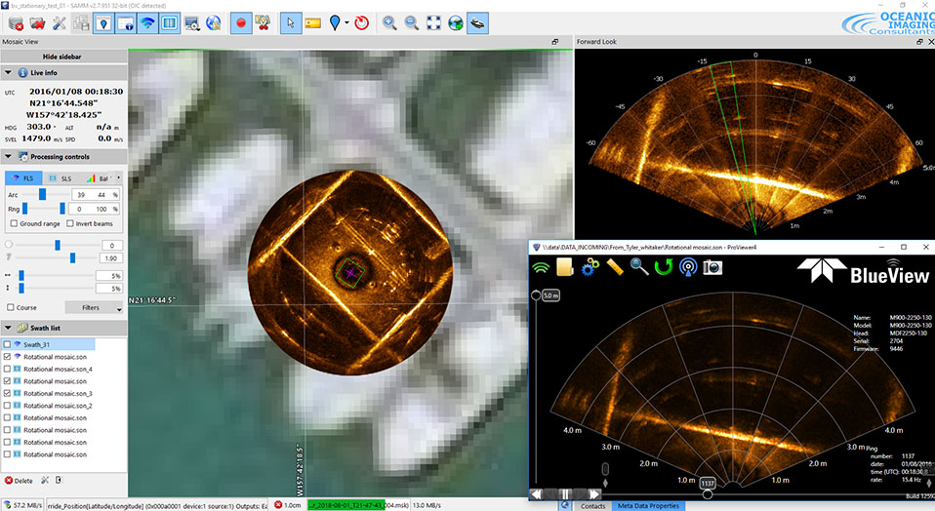Click the ping 1137 timeline handle in ProViewer4
The image size is (935, 511).
708,493
